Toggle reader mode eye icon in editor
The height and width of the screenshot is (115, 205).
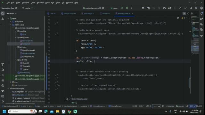178,18
